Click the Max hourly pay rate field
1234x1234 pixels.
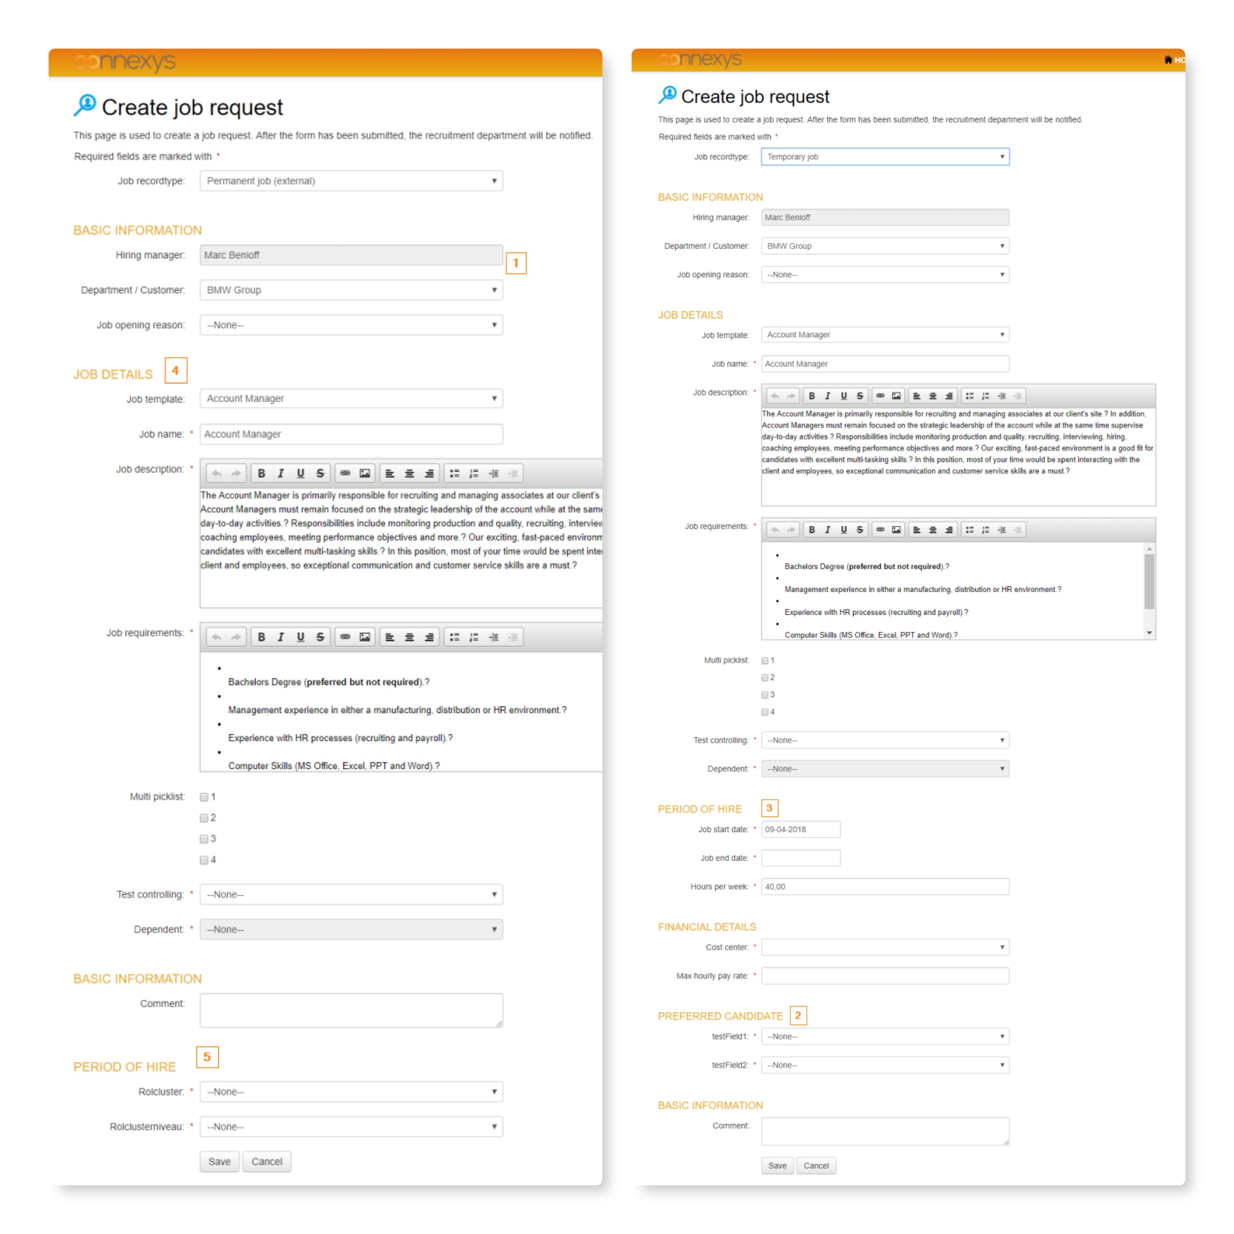point(885,976)
